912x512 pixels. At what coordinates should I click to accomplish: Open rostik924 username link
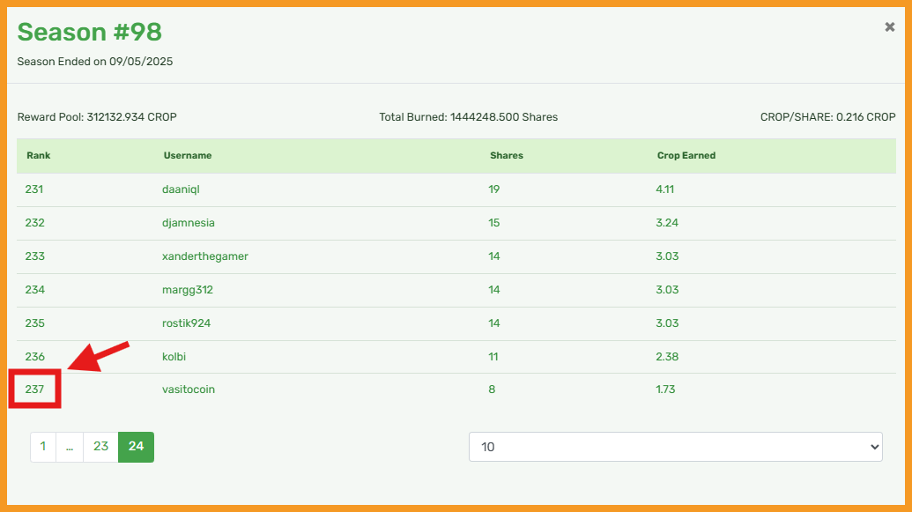(186, 323)
